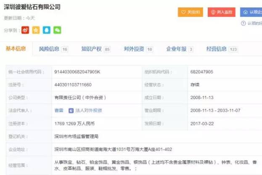Click the company title 深圳彼爱钻石有限公司

32,7
